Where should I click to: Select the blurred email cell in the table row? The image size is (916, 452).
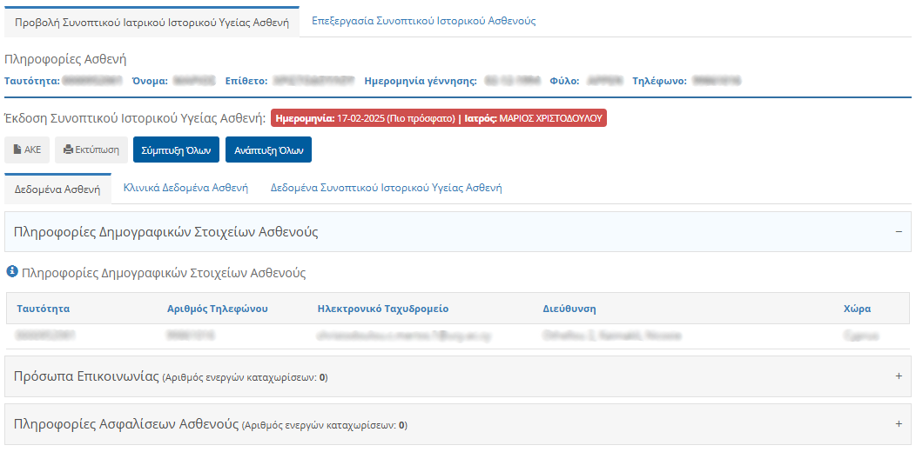pyautogui.click(x=393, y=336)
